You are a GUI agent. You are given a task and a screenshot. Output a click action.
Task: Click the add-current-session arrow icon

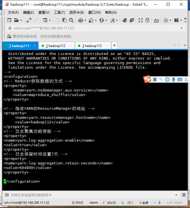tap(9, 36)
